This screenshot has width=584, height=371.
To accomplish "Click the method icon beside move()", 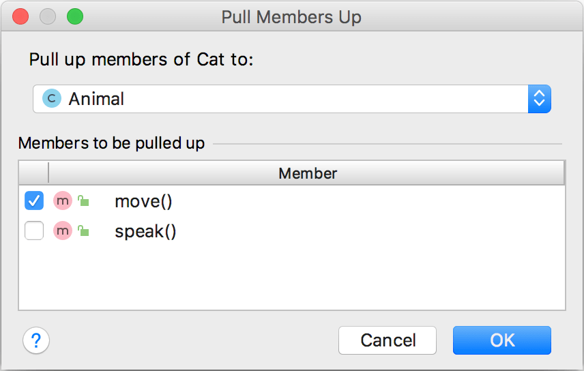I will point(63,201).
